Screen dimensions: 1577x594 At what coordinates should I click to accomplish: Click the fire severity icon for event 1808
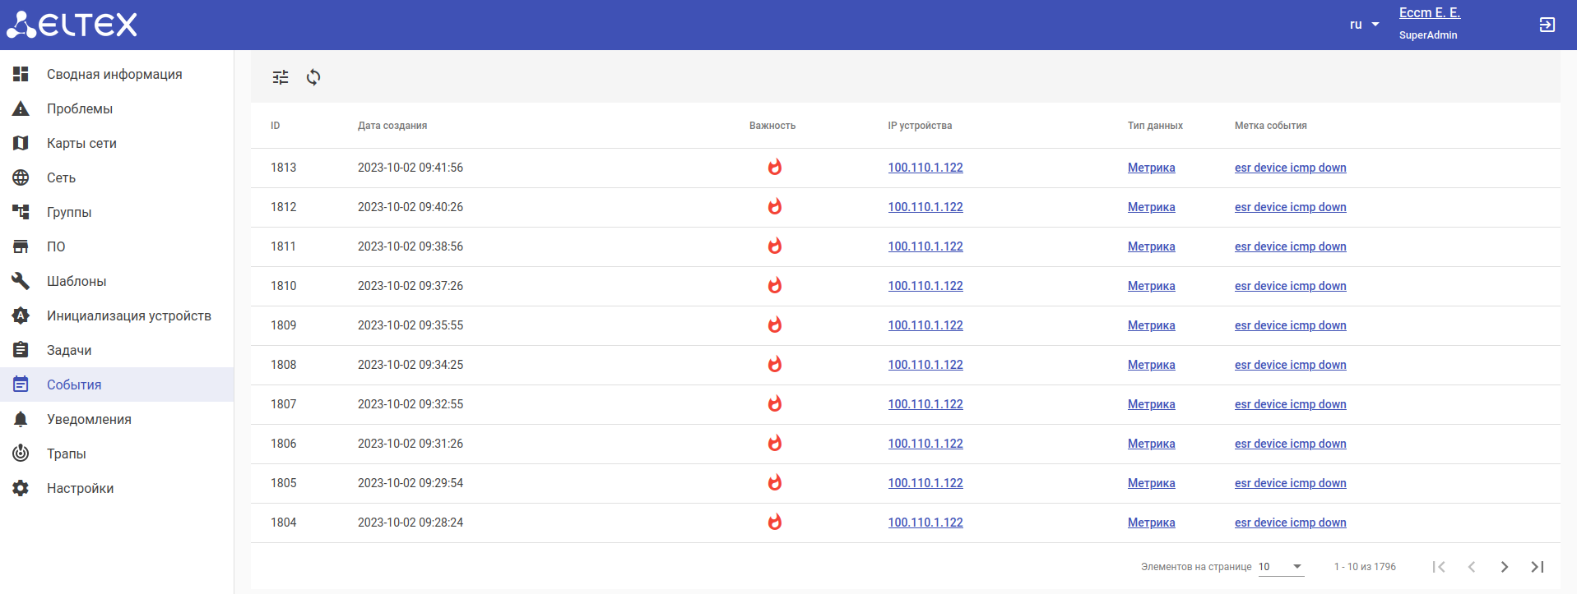click(774, 365)
